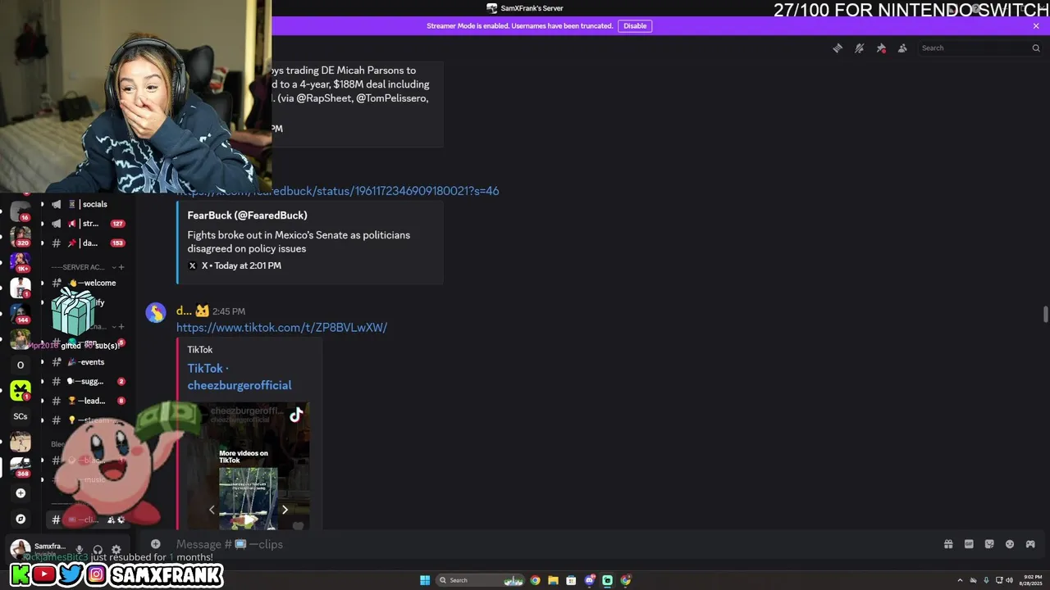
Task: Open the taskbar clock showing 9:02 PM
Action: click(1031, 580)
